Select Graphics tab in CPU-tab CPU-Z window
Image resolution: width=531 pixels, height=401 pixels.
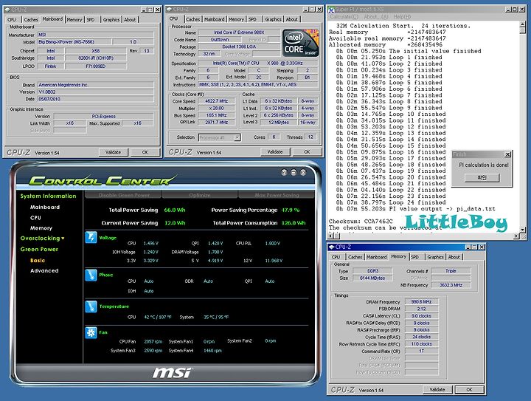[273, 19]
